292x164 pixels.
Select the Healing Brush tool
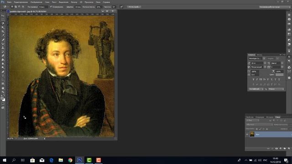[3, 40]
